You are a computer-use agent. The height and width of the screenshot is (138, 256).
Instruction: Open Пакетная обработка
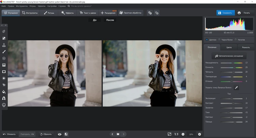pyautogui.click(x=130, y=13)
